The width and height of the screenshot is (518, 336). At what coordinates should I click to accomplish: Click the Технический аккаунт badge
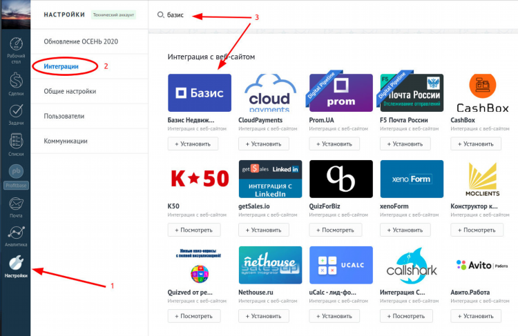[x=113, y=15]
